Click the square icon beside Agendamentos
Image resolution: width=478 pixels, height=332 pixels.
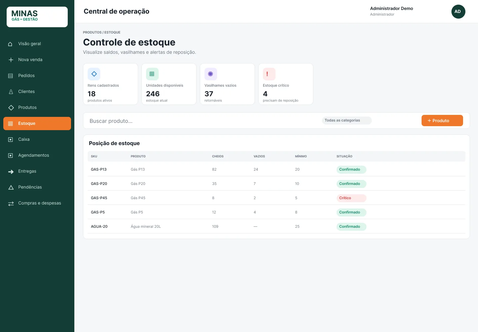11,155
